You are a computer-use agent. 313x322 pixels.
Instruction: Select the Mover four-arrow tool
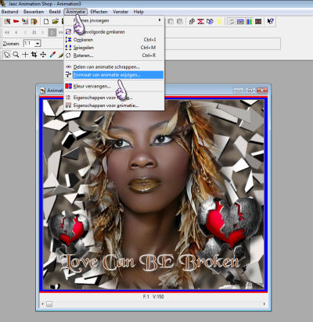[43, 55]
